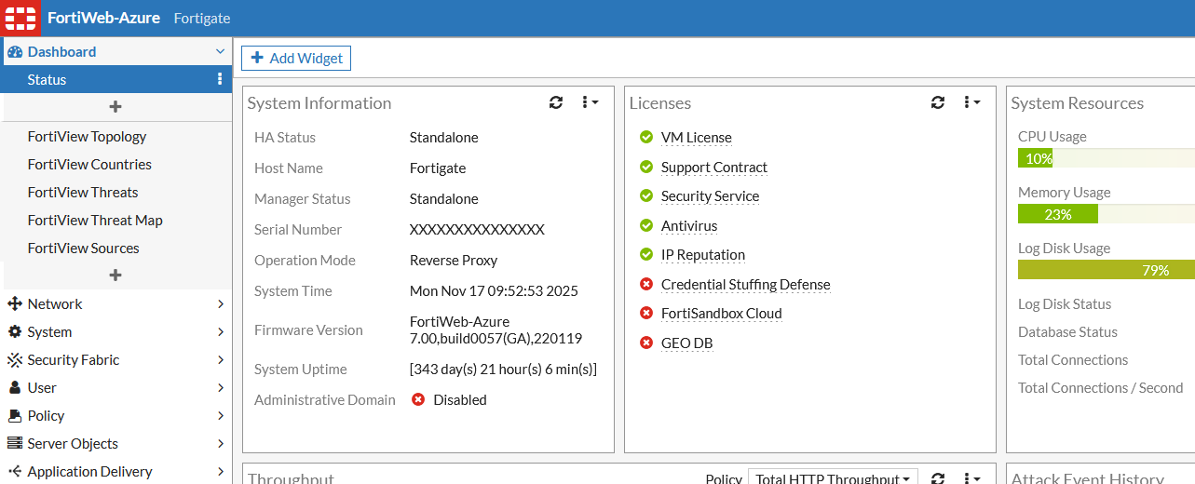Open System Information widget options dropdown

[x=590, y=102]
